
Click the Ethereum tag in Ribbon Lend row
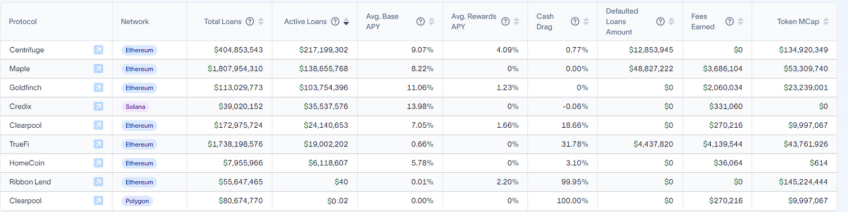pyautogui.click(x=139, y=182)
